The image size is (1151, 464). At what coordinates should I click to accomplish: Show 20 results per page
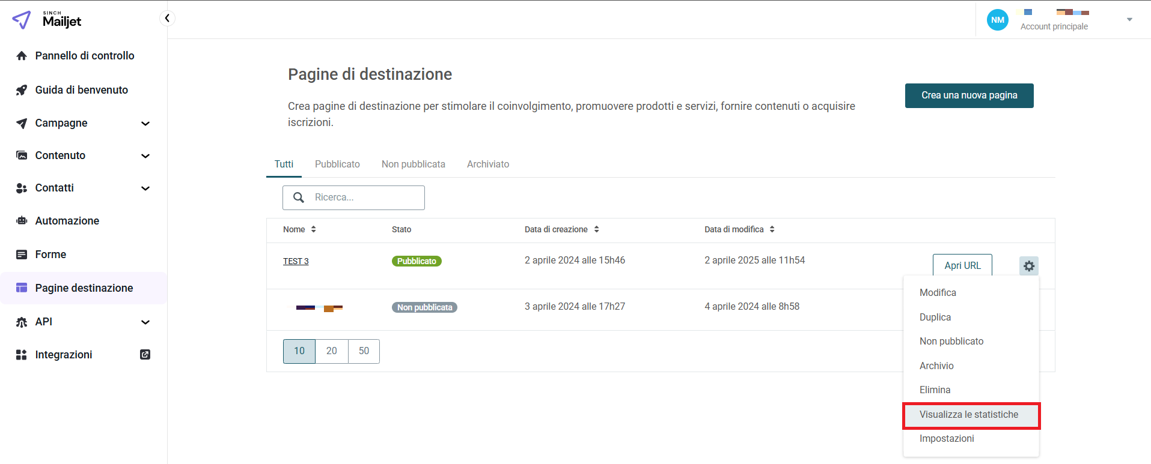coord(332,351)
